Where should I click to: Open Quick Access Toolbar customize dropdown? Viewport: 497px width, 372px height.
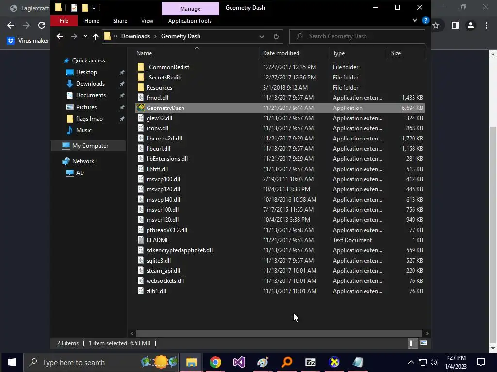pos(94,8)
